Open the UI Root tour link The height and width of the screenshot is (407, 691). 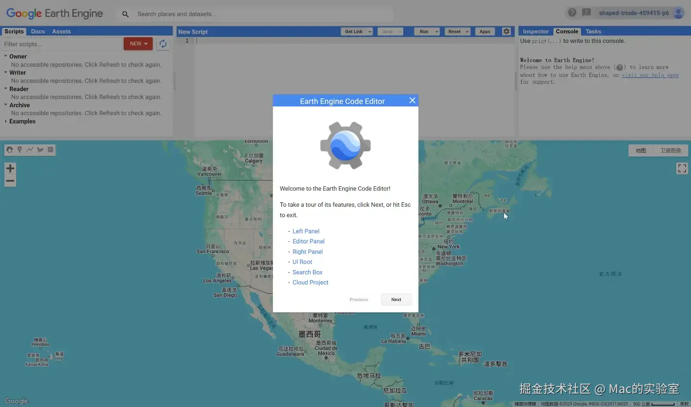[x=302, y=262]
